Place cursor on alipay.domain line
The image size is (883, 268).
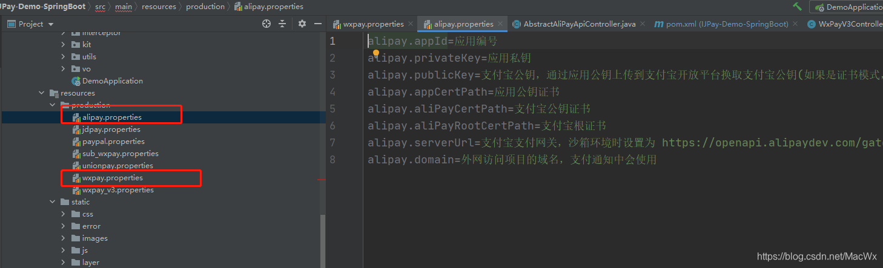click(x=512, y=160)
